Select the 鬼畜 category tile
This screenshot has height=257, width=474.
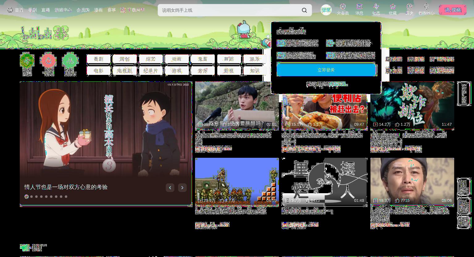(x=203, y=59)
